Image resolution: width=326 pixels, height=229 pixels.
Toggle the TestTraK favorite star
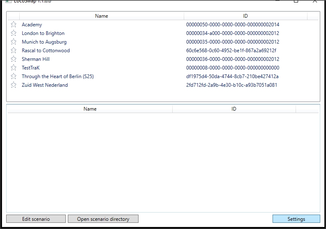tap(14, 68)
